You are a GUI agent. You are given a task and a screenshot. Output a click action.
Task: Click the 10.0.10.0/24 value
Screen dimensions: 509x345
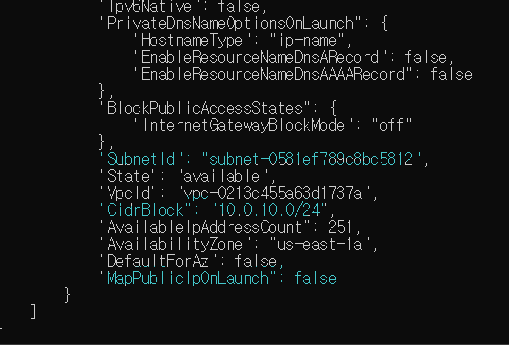tap(269, 210)
